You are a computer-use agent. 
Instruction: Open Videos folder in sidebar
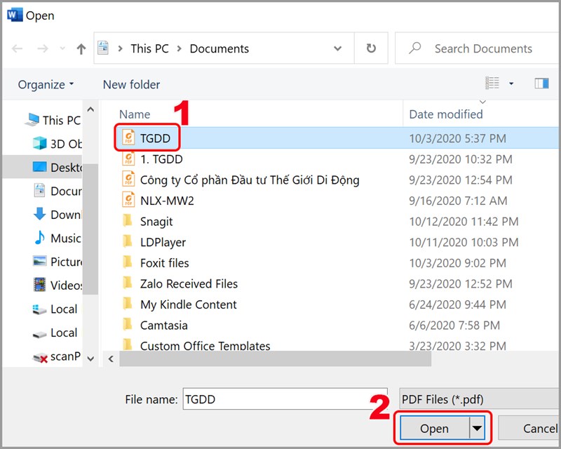point(58,286)
